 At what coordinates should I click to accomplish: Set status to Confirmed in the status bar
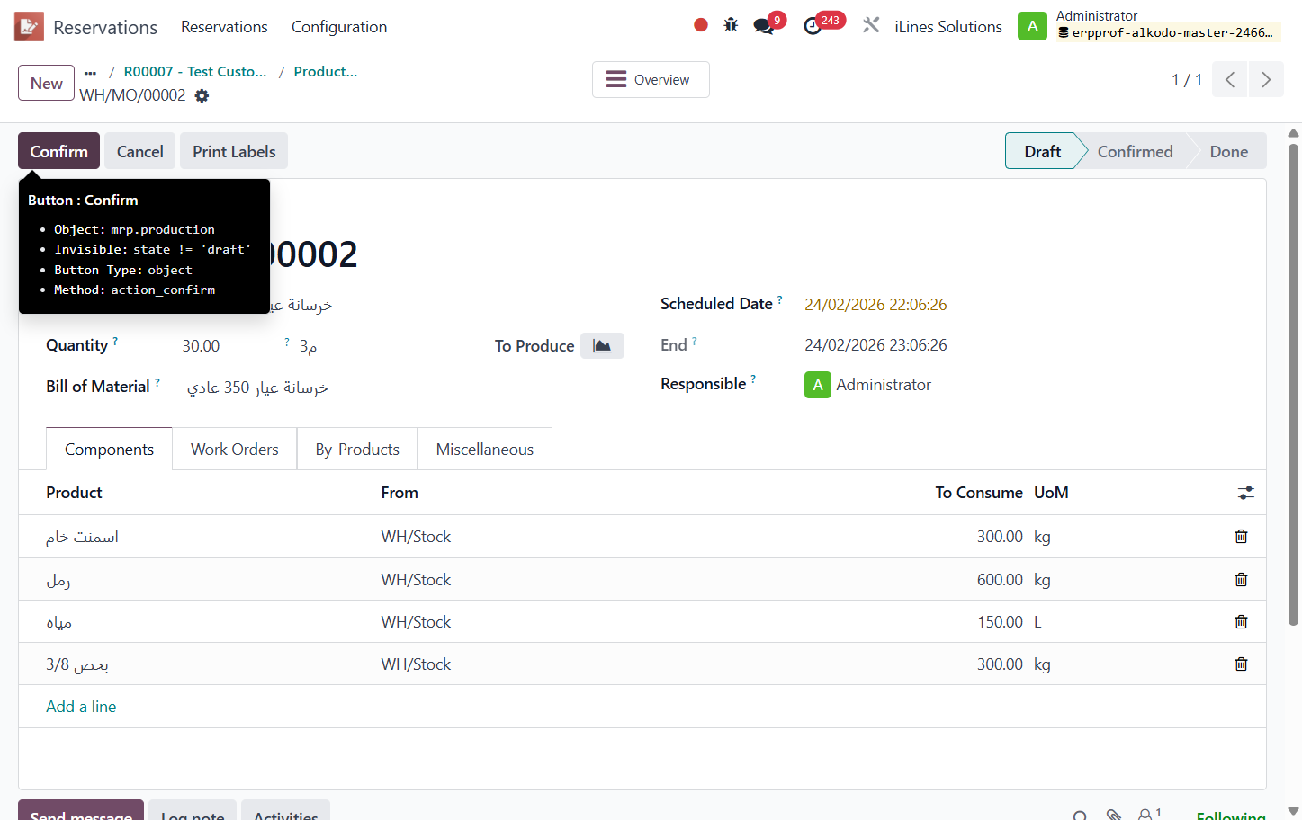click(1135, 151)
